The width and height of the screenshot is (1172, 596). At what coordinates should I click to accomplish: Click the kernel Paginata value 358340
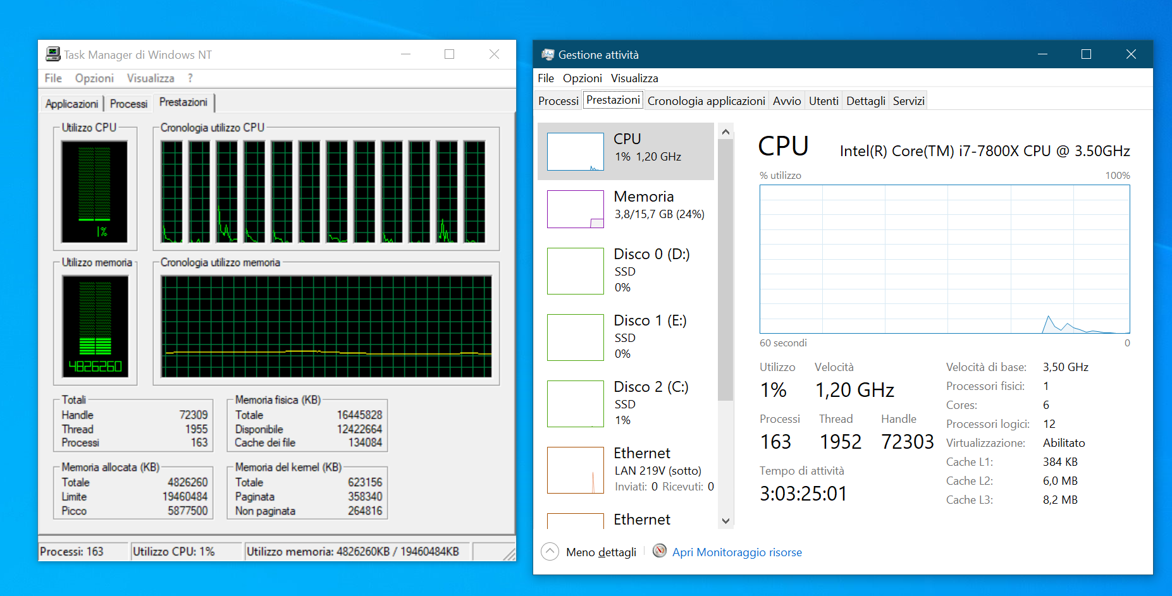click(x=365, y=497)
